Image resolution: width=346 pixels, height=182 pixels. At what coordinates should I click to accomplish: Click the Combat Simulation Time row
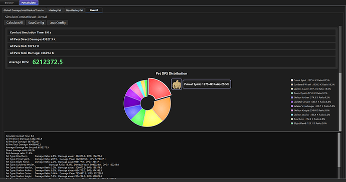click(x=171, y=32)
